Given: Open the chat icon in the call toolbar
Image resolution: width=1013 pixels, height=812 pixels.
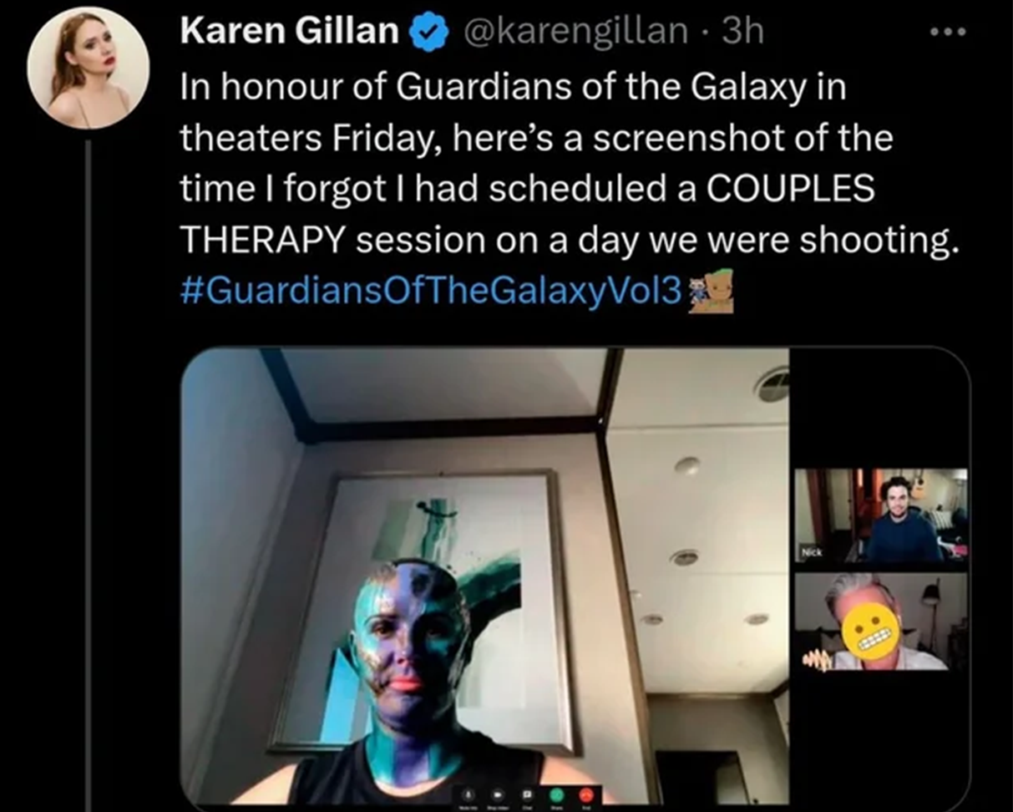Looking at the screenshot, I should click(527, 794).
